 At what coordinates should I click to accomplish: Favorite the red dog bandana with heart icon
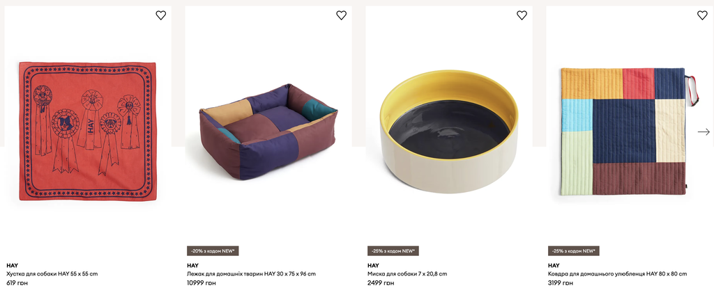coord(161,15)
